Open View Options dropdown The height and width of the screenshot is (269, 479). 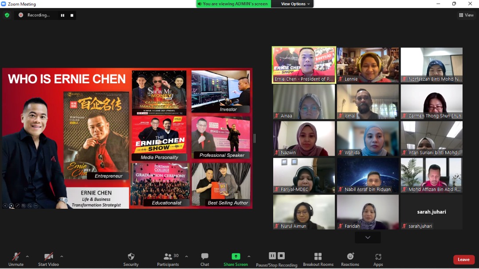click(295, 4)
